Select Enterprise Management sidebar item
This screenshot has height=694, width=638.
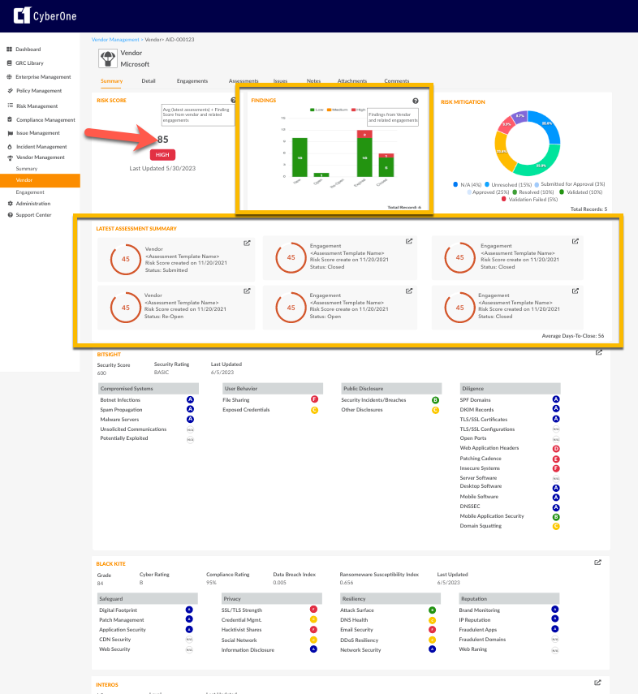pos(43,76)
